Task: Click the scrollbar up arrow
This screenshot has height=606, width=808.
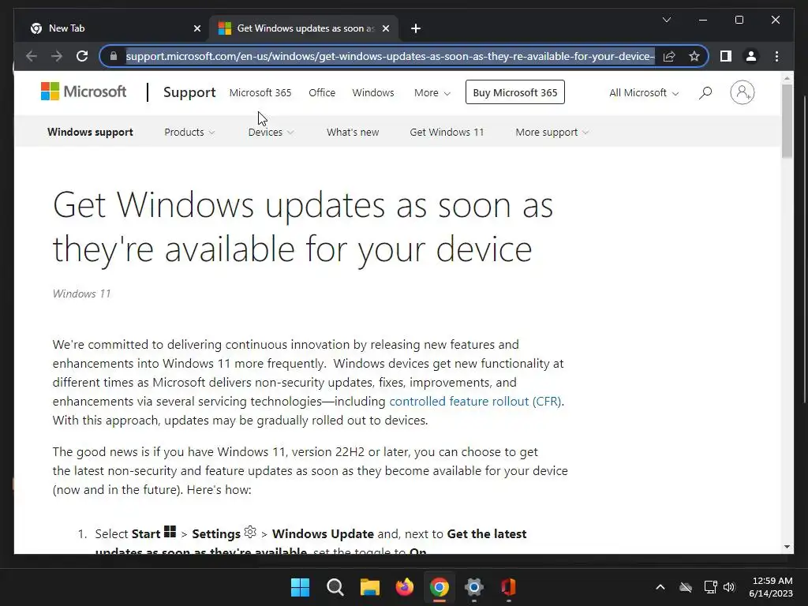Action: click(x=787, y=78)
